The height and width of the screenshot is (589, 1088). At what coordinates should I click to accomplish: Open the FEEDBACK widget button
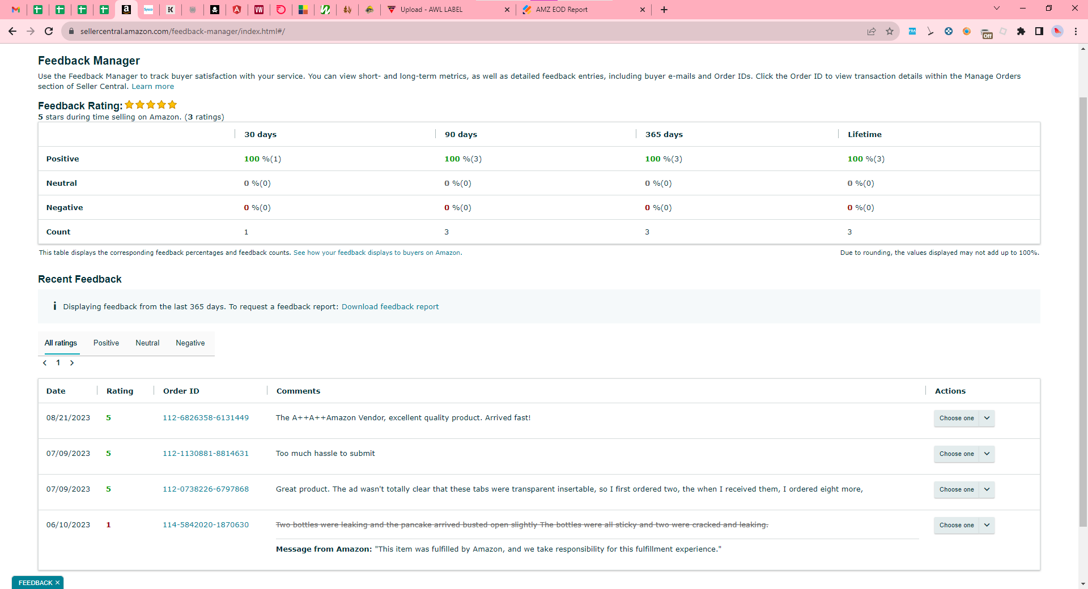coord(35,583)
